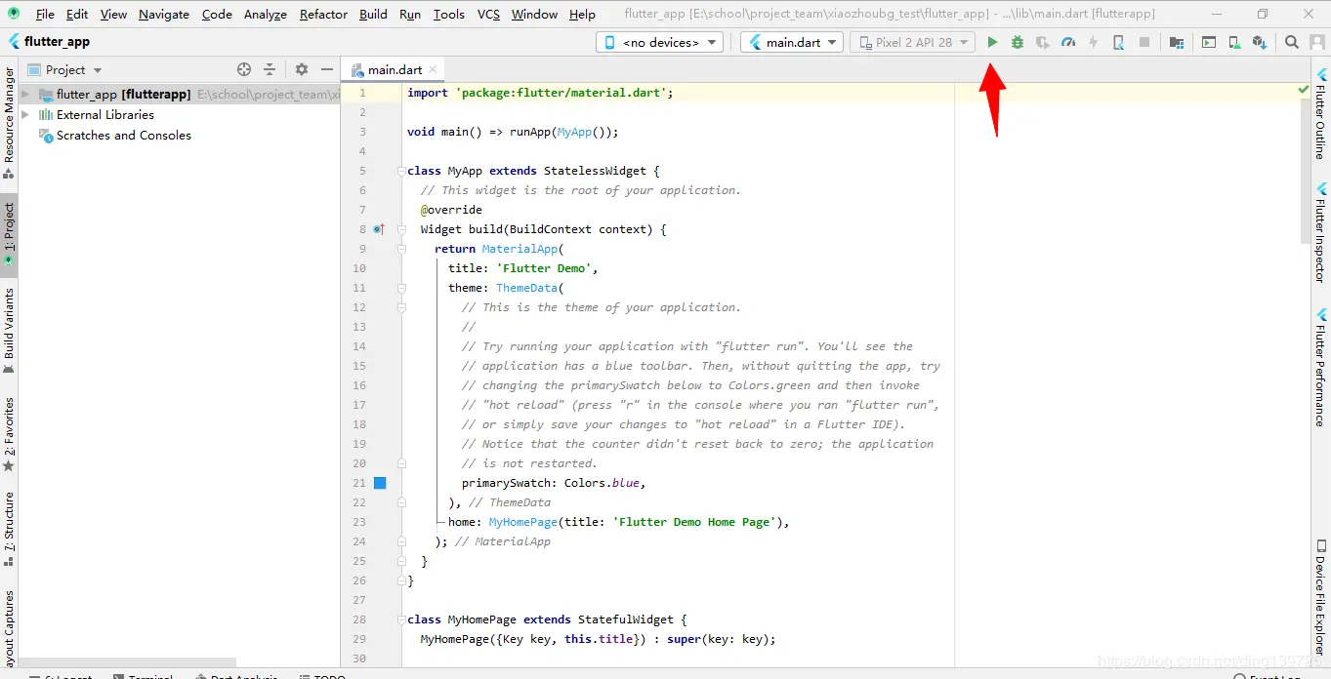Open the Build Variants side tab
This screenshot has width=1331, height=679.
pos(9,330)
